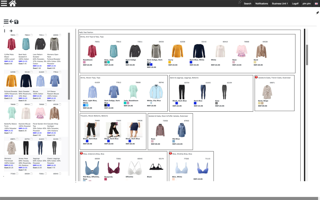Open the toolbar menu icon beside back arrow
Viewport: 320px width, 200px height.
[x=6, y=22]
